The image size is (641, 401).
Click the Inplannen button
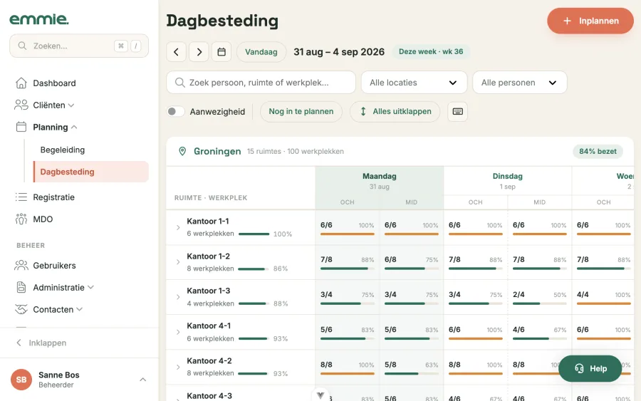click(x=590, y=21)
